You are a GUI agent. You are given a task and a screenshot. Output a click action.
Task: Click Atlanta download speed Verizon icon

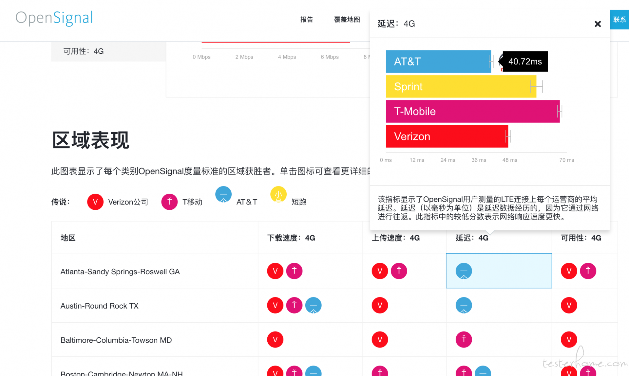275,271
